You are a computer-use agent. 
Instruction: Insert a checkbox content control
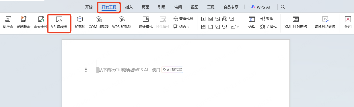232,19
